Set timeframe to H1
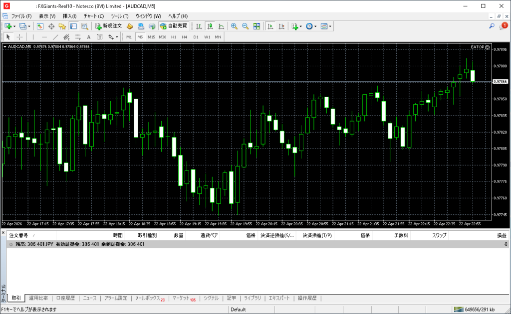The height and width of the screenshot is (314, 511). pyautogui.click(x=174, y=37)
